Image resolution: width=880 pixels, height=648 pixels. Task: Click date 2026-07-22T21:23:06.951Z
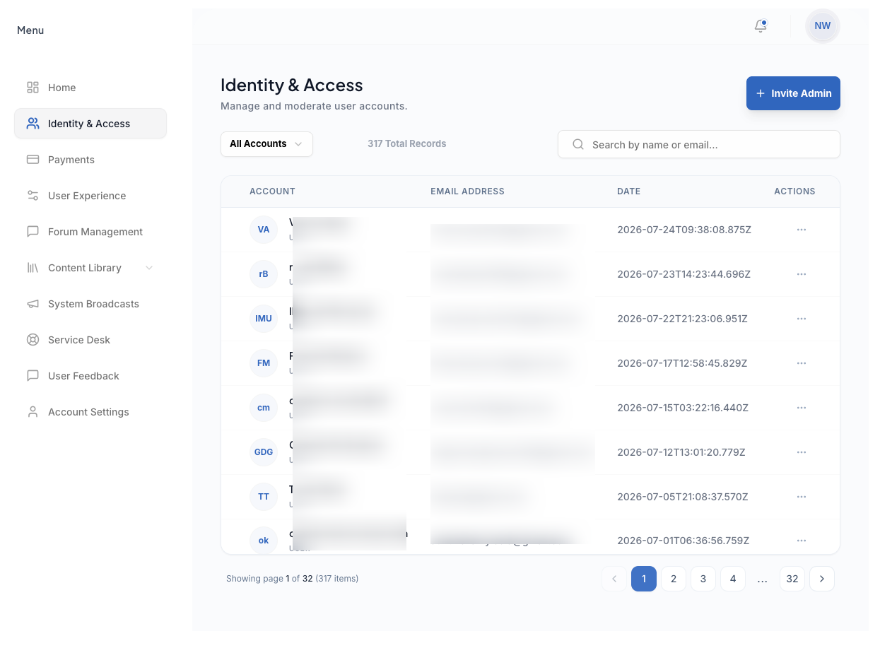coord(683,319)
